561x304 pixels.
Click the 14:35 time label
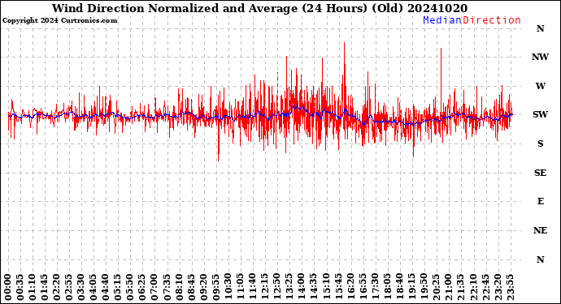pyautogui.click(x=314, y=287)
